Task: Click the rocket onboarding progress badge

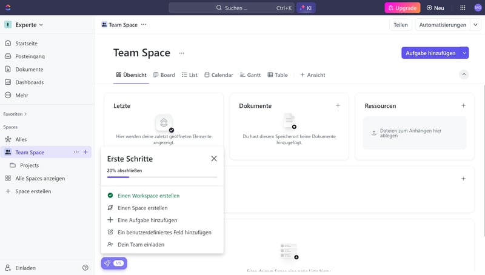Action: point(114,263)
